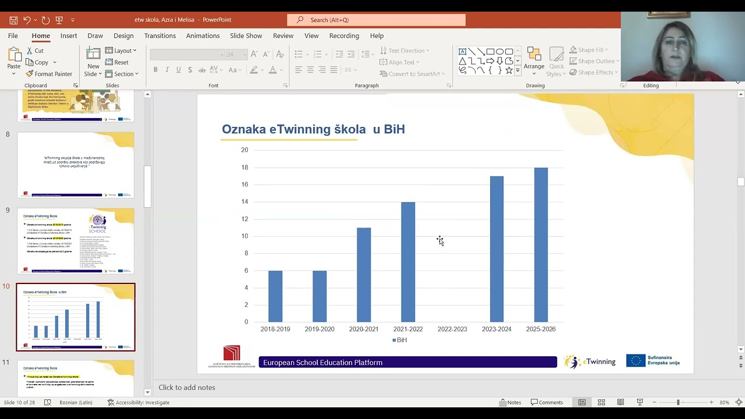The width and height of the screenshot is (745, 419).
Task: Open Shape Effects dropdown
Action: coord(593,72)
